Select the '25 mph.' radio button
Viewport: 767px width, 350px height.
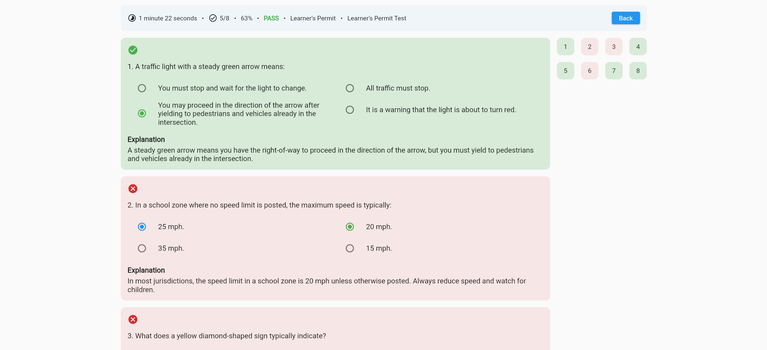(x=142, y=227)
